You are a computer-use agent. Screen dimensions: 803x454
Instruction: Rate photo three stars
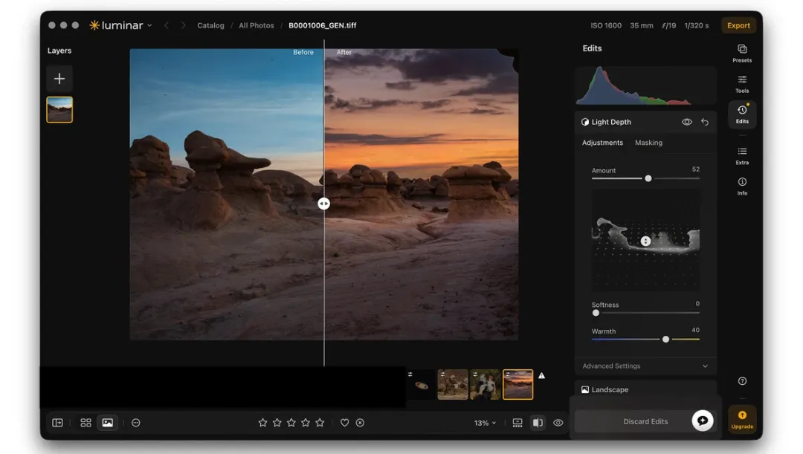click(x=291, y=423)
